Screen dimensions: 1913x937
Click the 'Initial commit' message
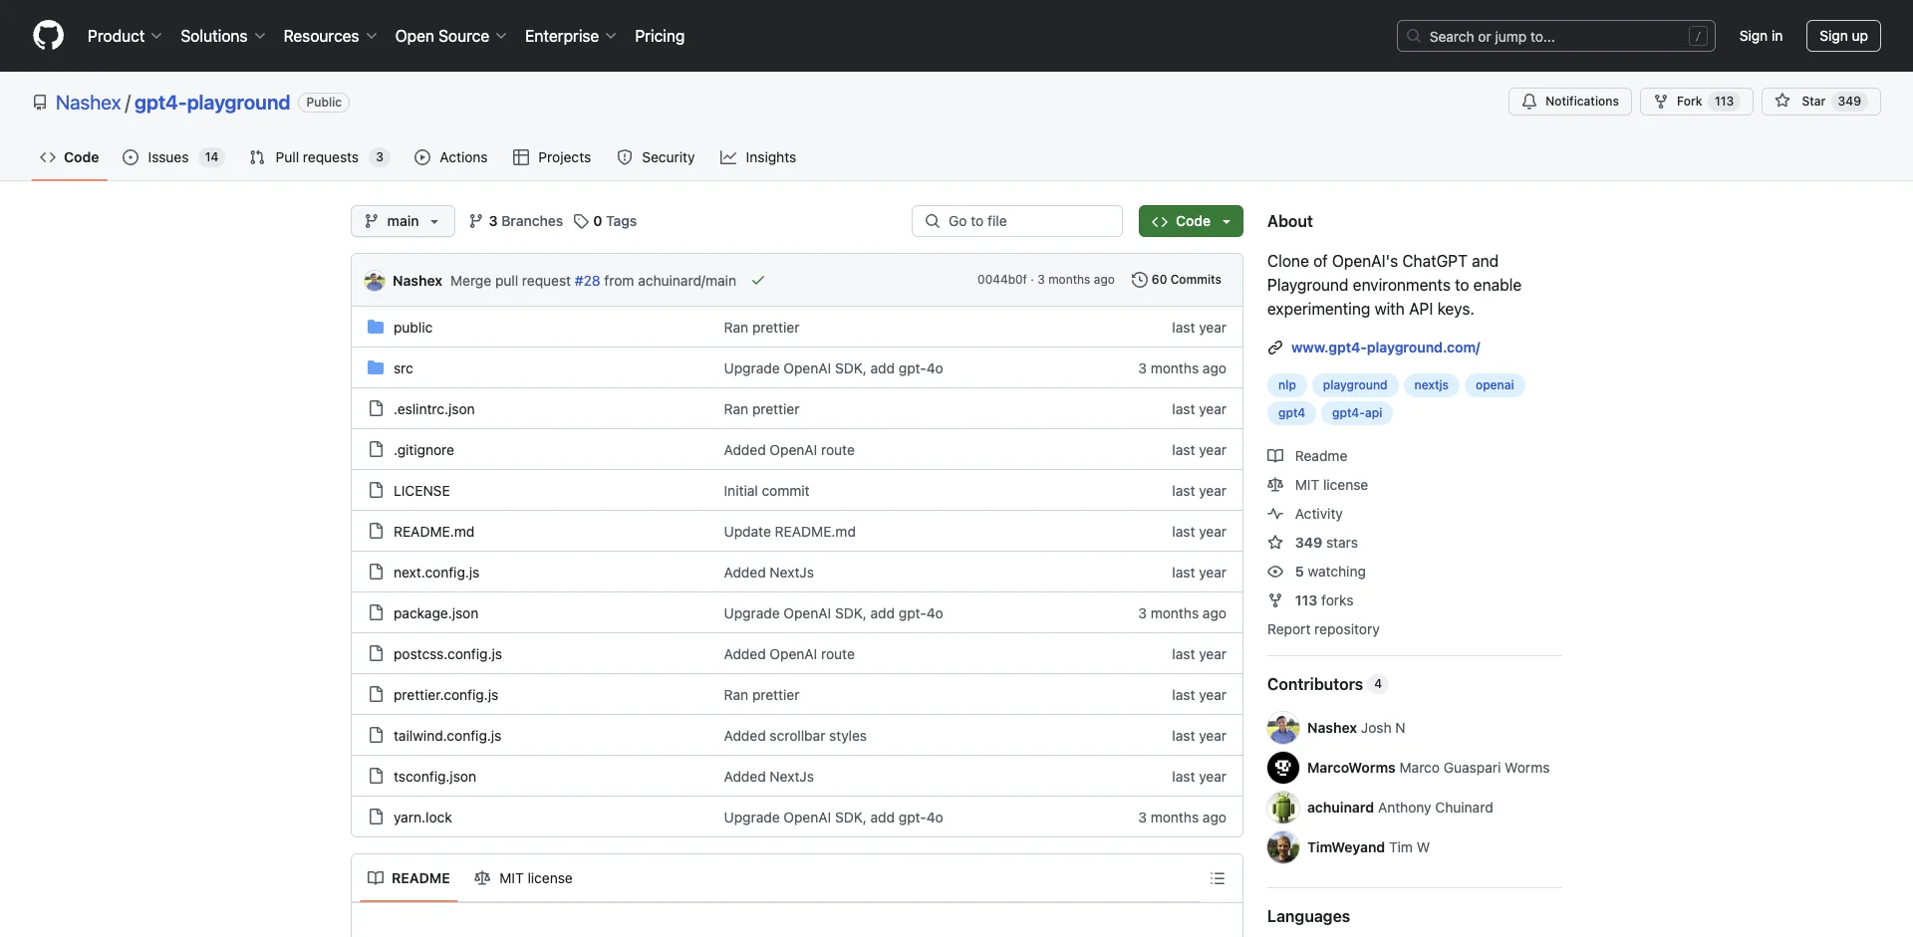(x=766, y=491)
